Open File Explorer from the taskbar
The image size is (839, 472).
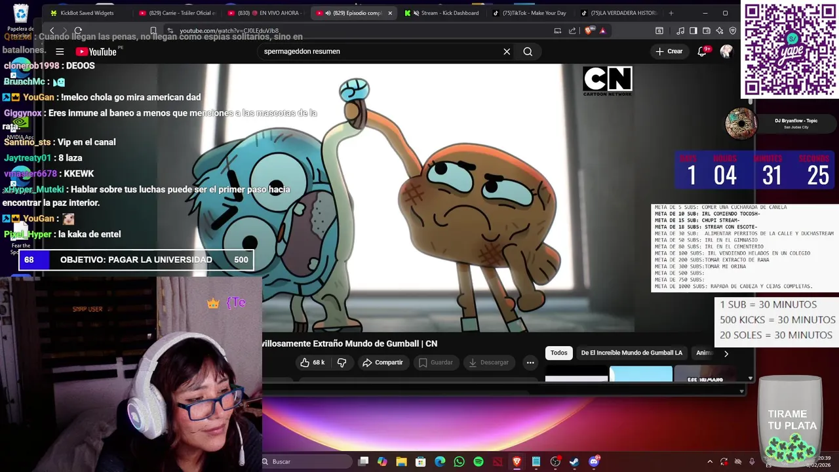(x=401, y=462)
